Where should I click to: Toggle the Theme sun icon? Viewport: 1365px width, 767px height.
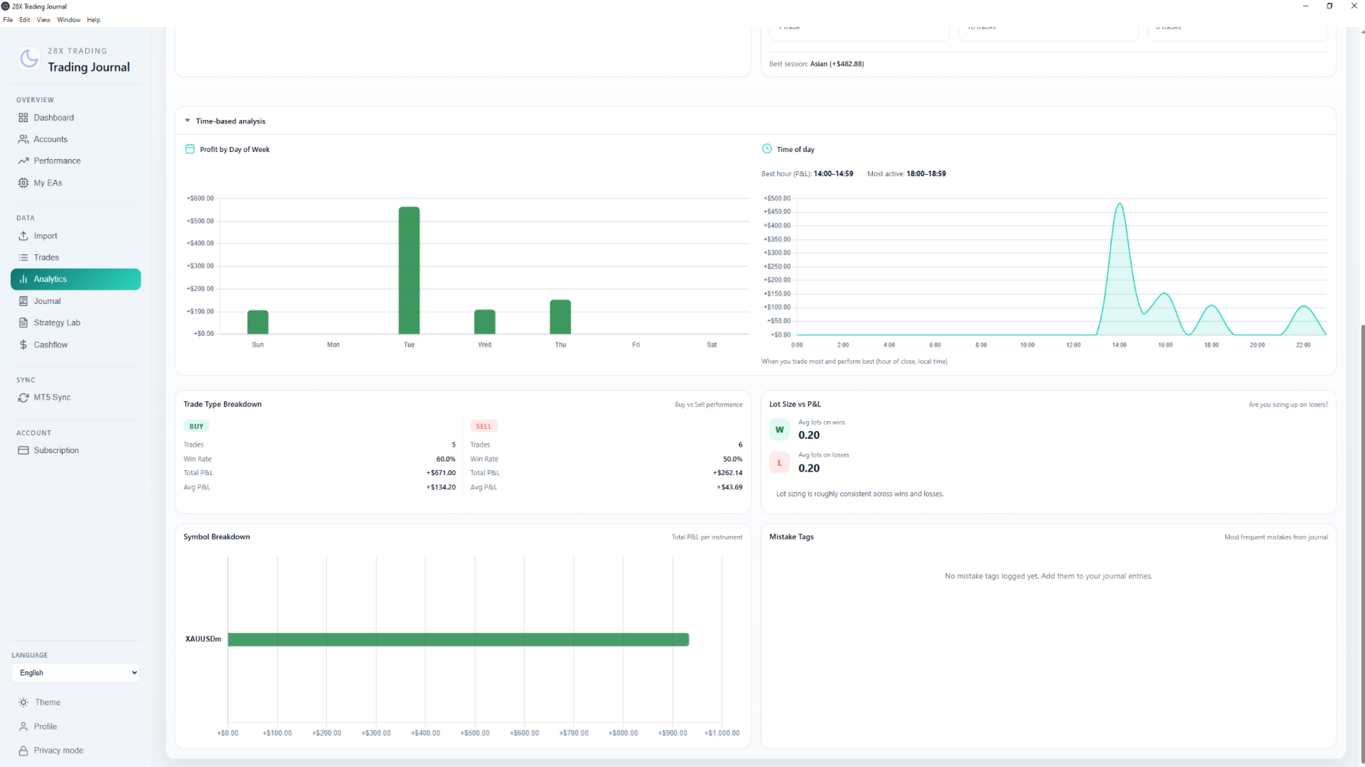[23, 702]
